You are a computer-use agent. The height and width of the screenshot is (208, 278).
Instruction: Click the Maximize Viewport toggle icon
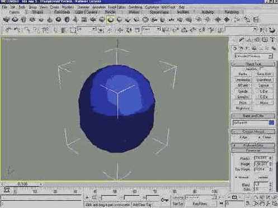(275, 203)
